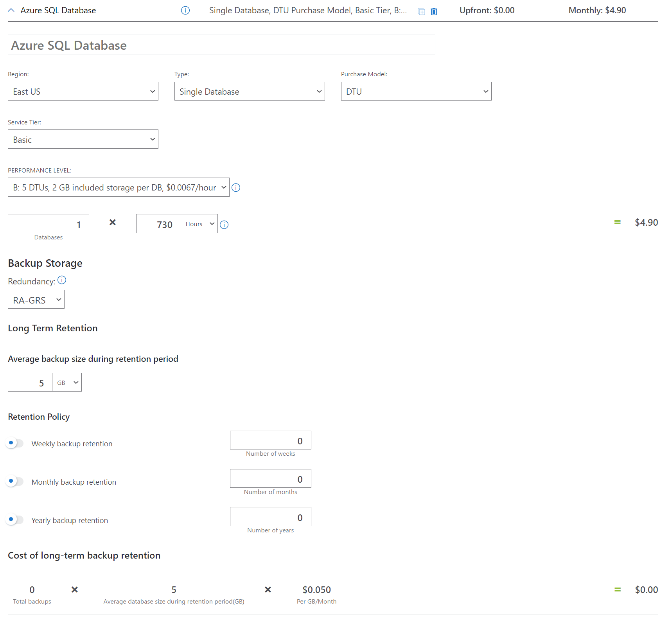Click the Cost of long-term backup retention heading
This screenshot has height=620, width=670.
point(84,555)
